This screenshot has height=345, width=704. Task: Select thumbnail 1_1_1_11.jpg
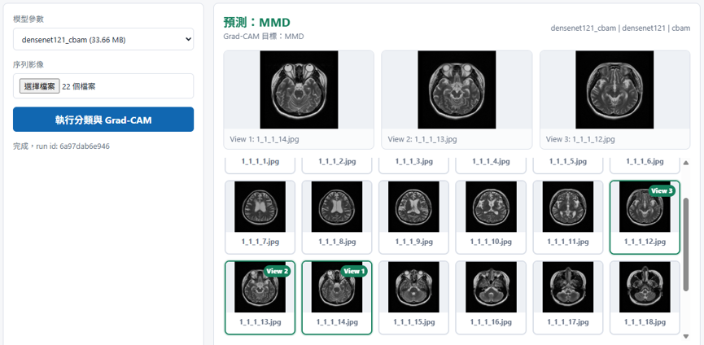pos(568,217)
